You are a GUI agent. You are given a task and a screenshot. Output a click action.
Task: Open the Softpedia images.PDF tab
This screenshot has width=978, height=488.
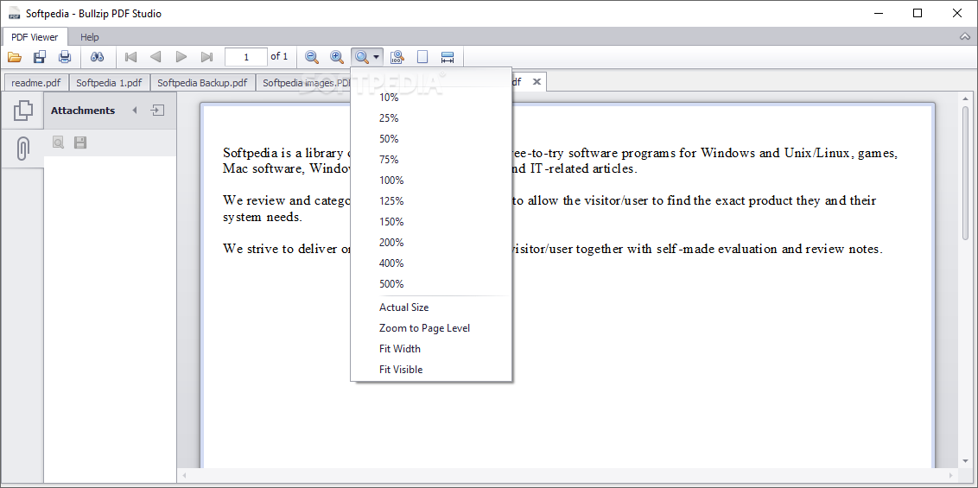(x=306, y=82)
